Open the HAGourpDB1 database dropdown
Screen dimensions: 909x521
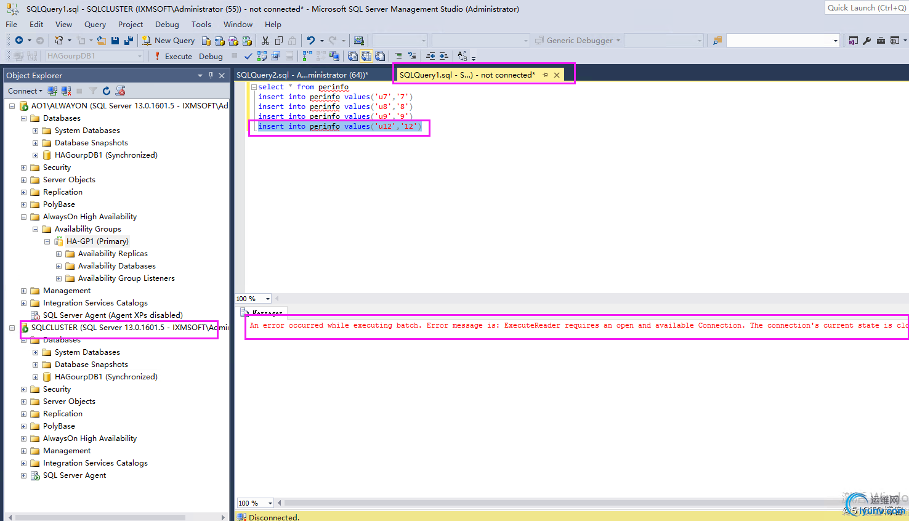[x=140, y=56]
